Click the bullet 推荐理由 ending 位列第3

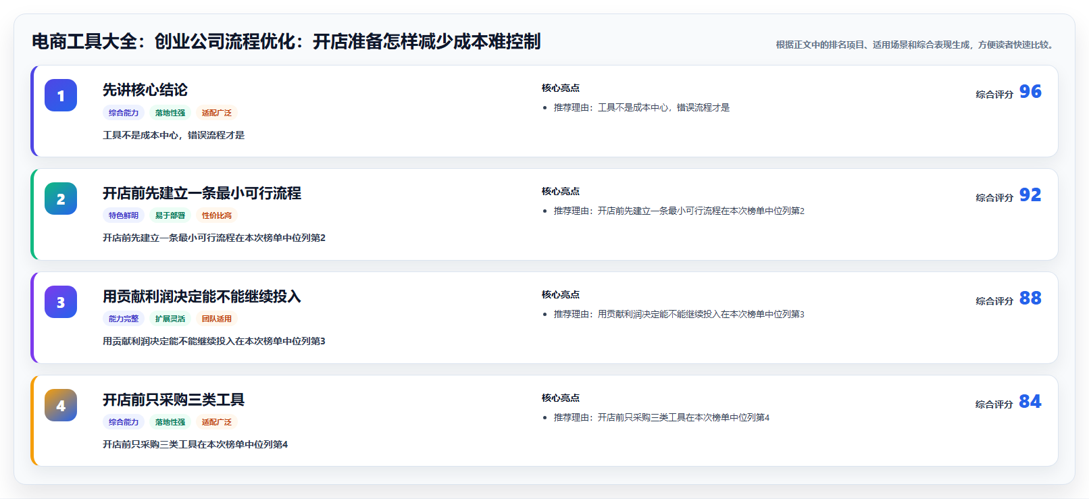point(679,314)
